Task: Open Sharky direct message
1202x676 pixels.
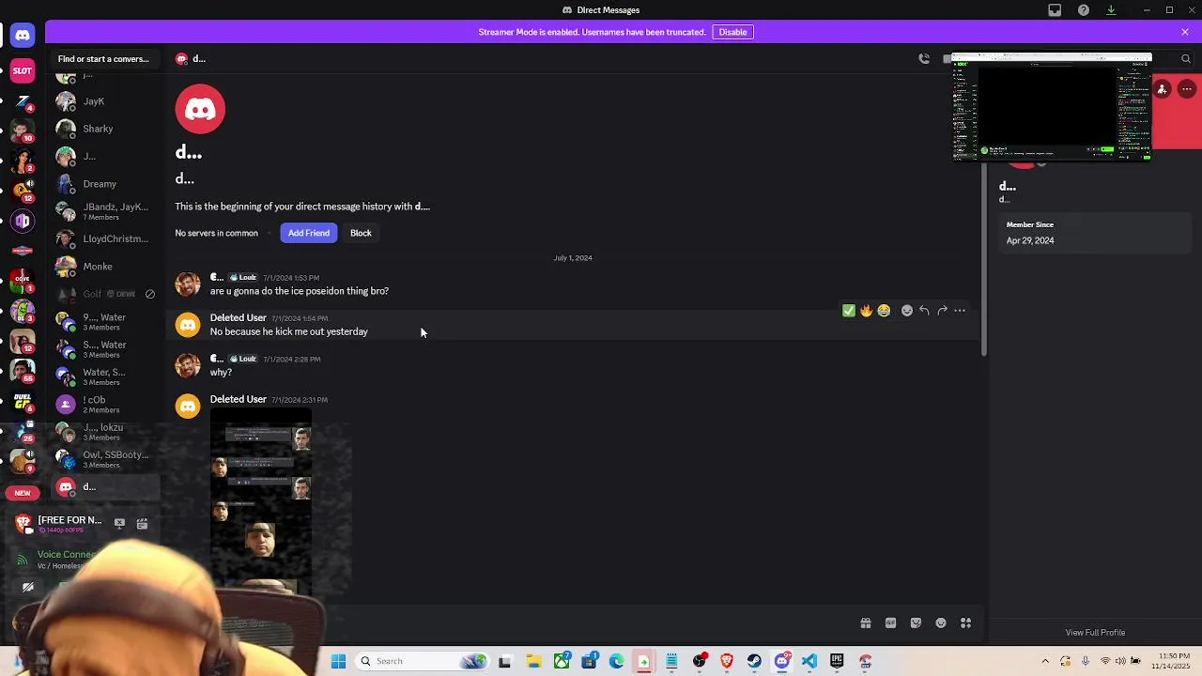Action: (x=105, y=129)
